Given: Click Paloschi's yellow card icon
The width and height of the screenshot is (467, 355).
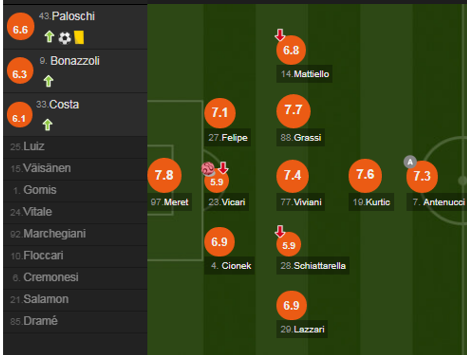Looking at the screenshot, I should (x=79, y=37).
